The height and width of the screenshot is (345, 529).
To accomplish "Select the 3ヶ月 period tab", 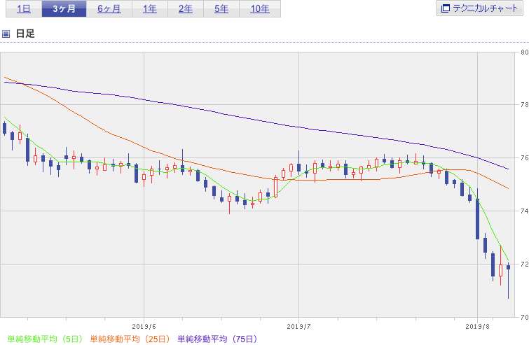I will (x=64, y=9).
